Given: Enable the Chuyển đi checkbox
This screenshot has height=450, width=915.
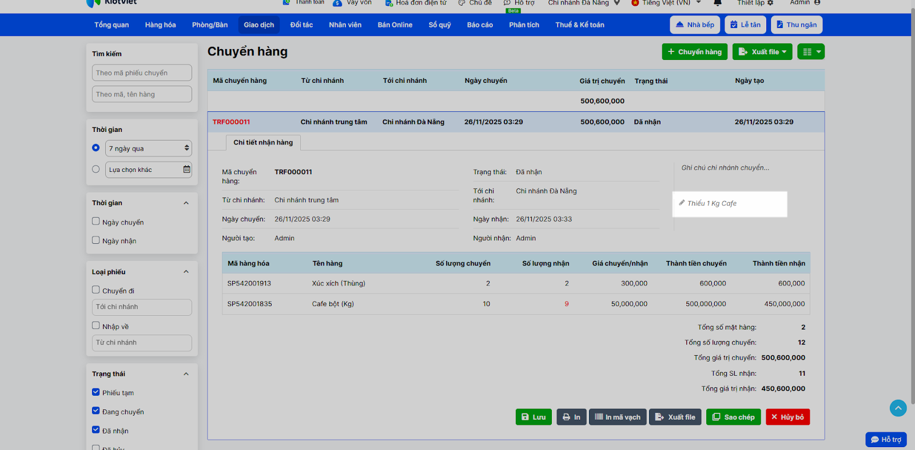Looking at the screenshot, I should click(x=96, y=290).
